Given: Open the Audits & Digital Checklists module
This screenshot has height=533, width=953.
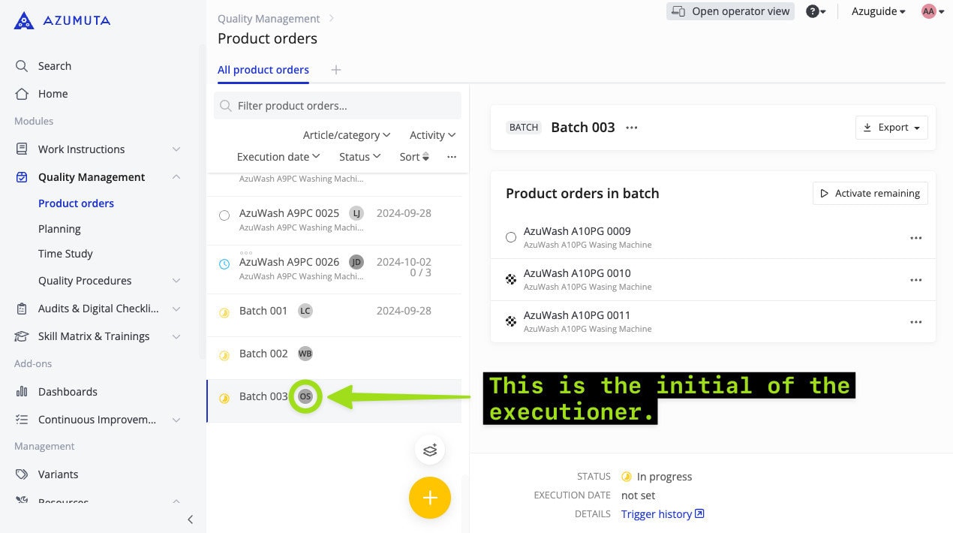Looking at the screenshot, I should click(98, 308).
